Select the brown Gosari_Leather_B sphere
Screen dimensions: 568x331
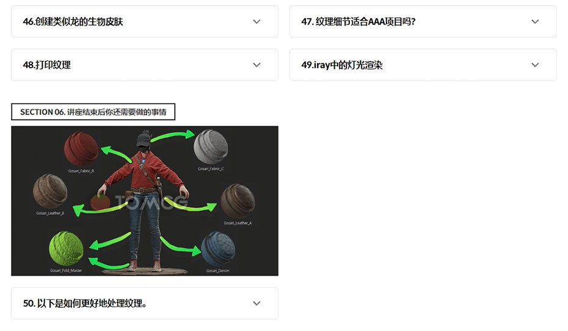pyautogui.click(x=50, y=191)
